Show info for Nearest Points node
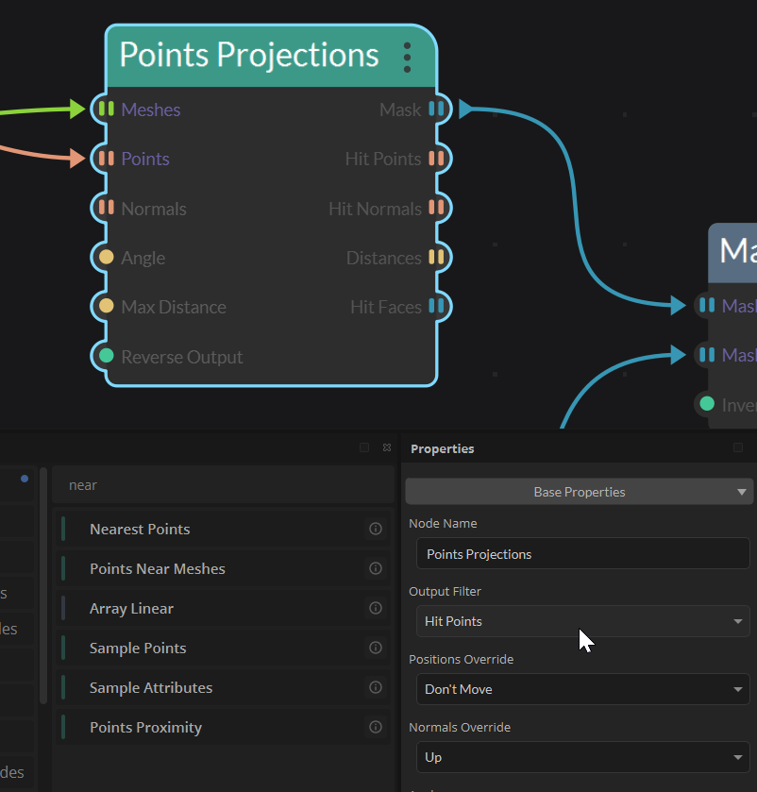757x792 pixels. pos(376,529)
